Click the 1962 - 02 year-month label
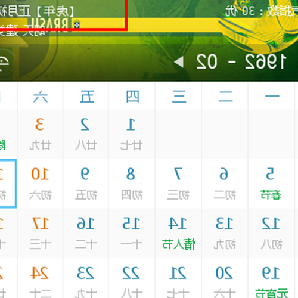The height and width of the screenshot is (298, 298). [x=241, y=62]
